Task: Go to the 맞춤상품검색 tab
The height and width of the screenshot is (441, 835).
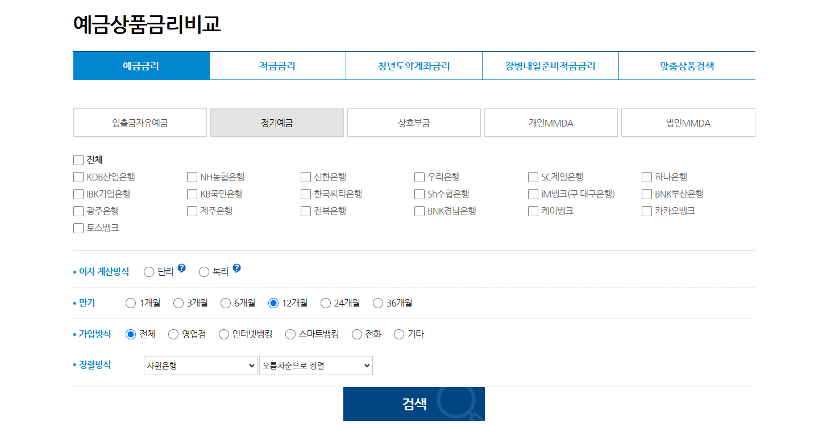Action: [687, 66]
